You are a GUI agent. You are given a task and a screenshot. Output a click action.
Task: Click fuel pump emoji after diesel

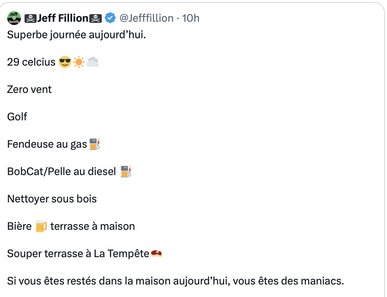point(126,171)
